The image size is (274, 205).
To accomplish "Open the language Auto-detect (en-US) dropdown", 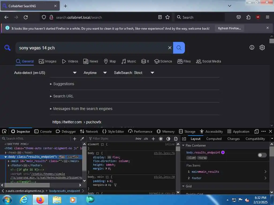I will pos(45,73).
